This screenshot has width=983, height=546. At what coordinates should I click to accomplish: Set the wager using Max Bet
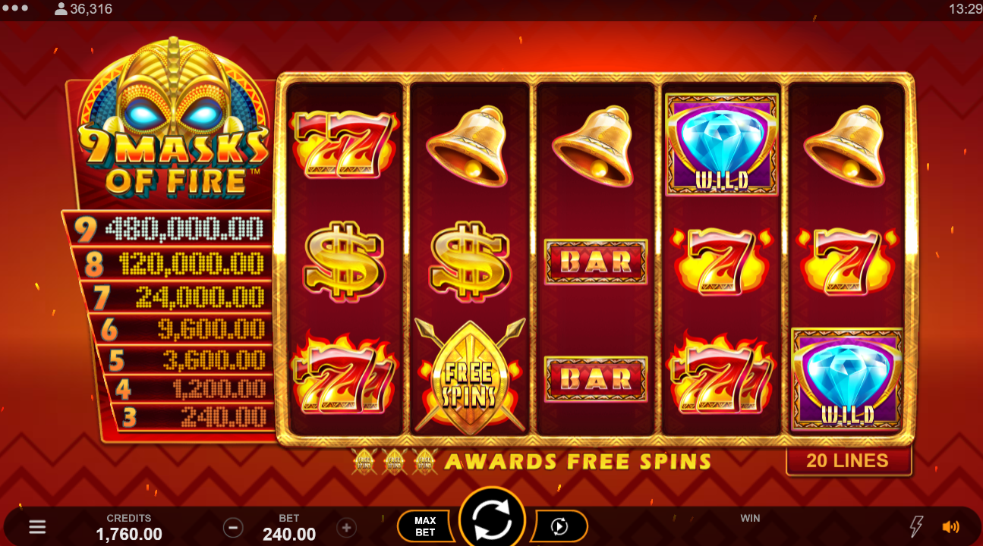[425, 526]
